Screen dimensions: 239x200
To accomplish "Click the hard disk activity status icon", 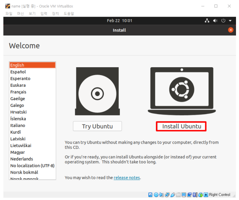I will tap(150, 195).
